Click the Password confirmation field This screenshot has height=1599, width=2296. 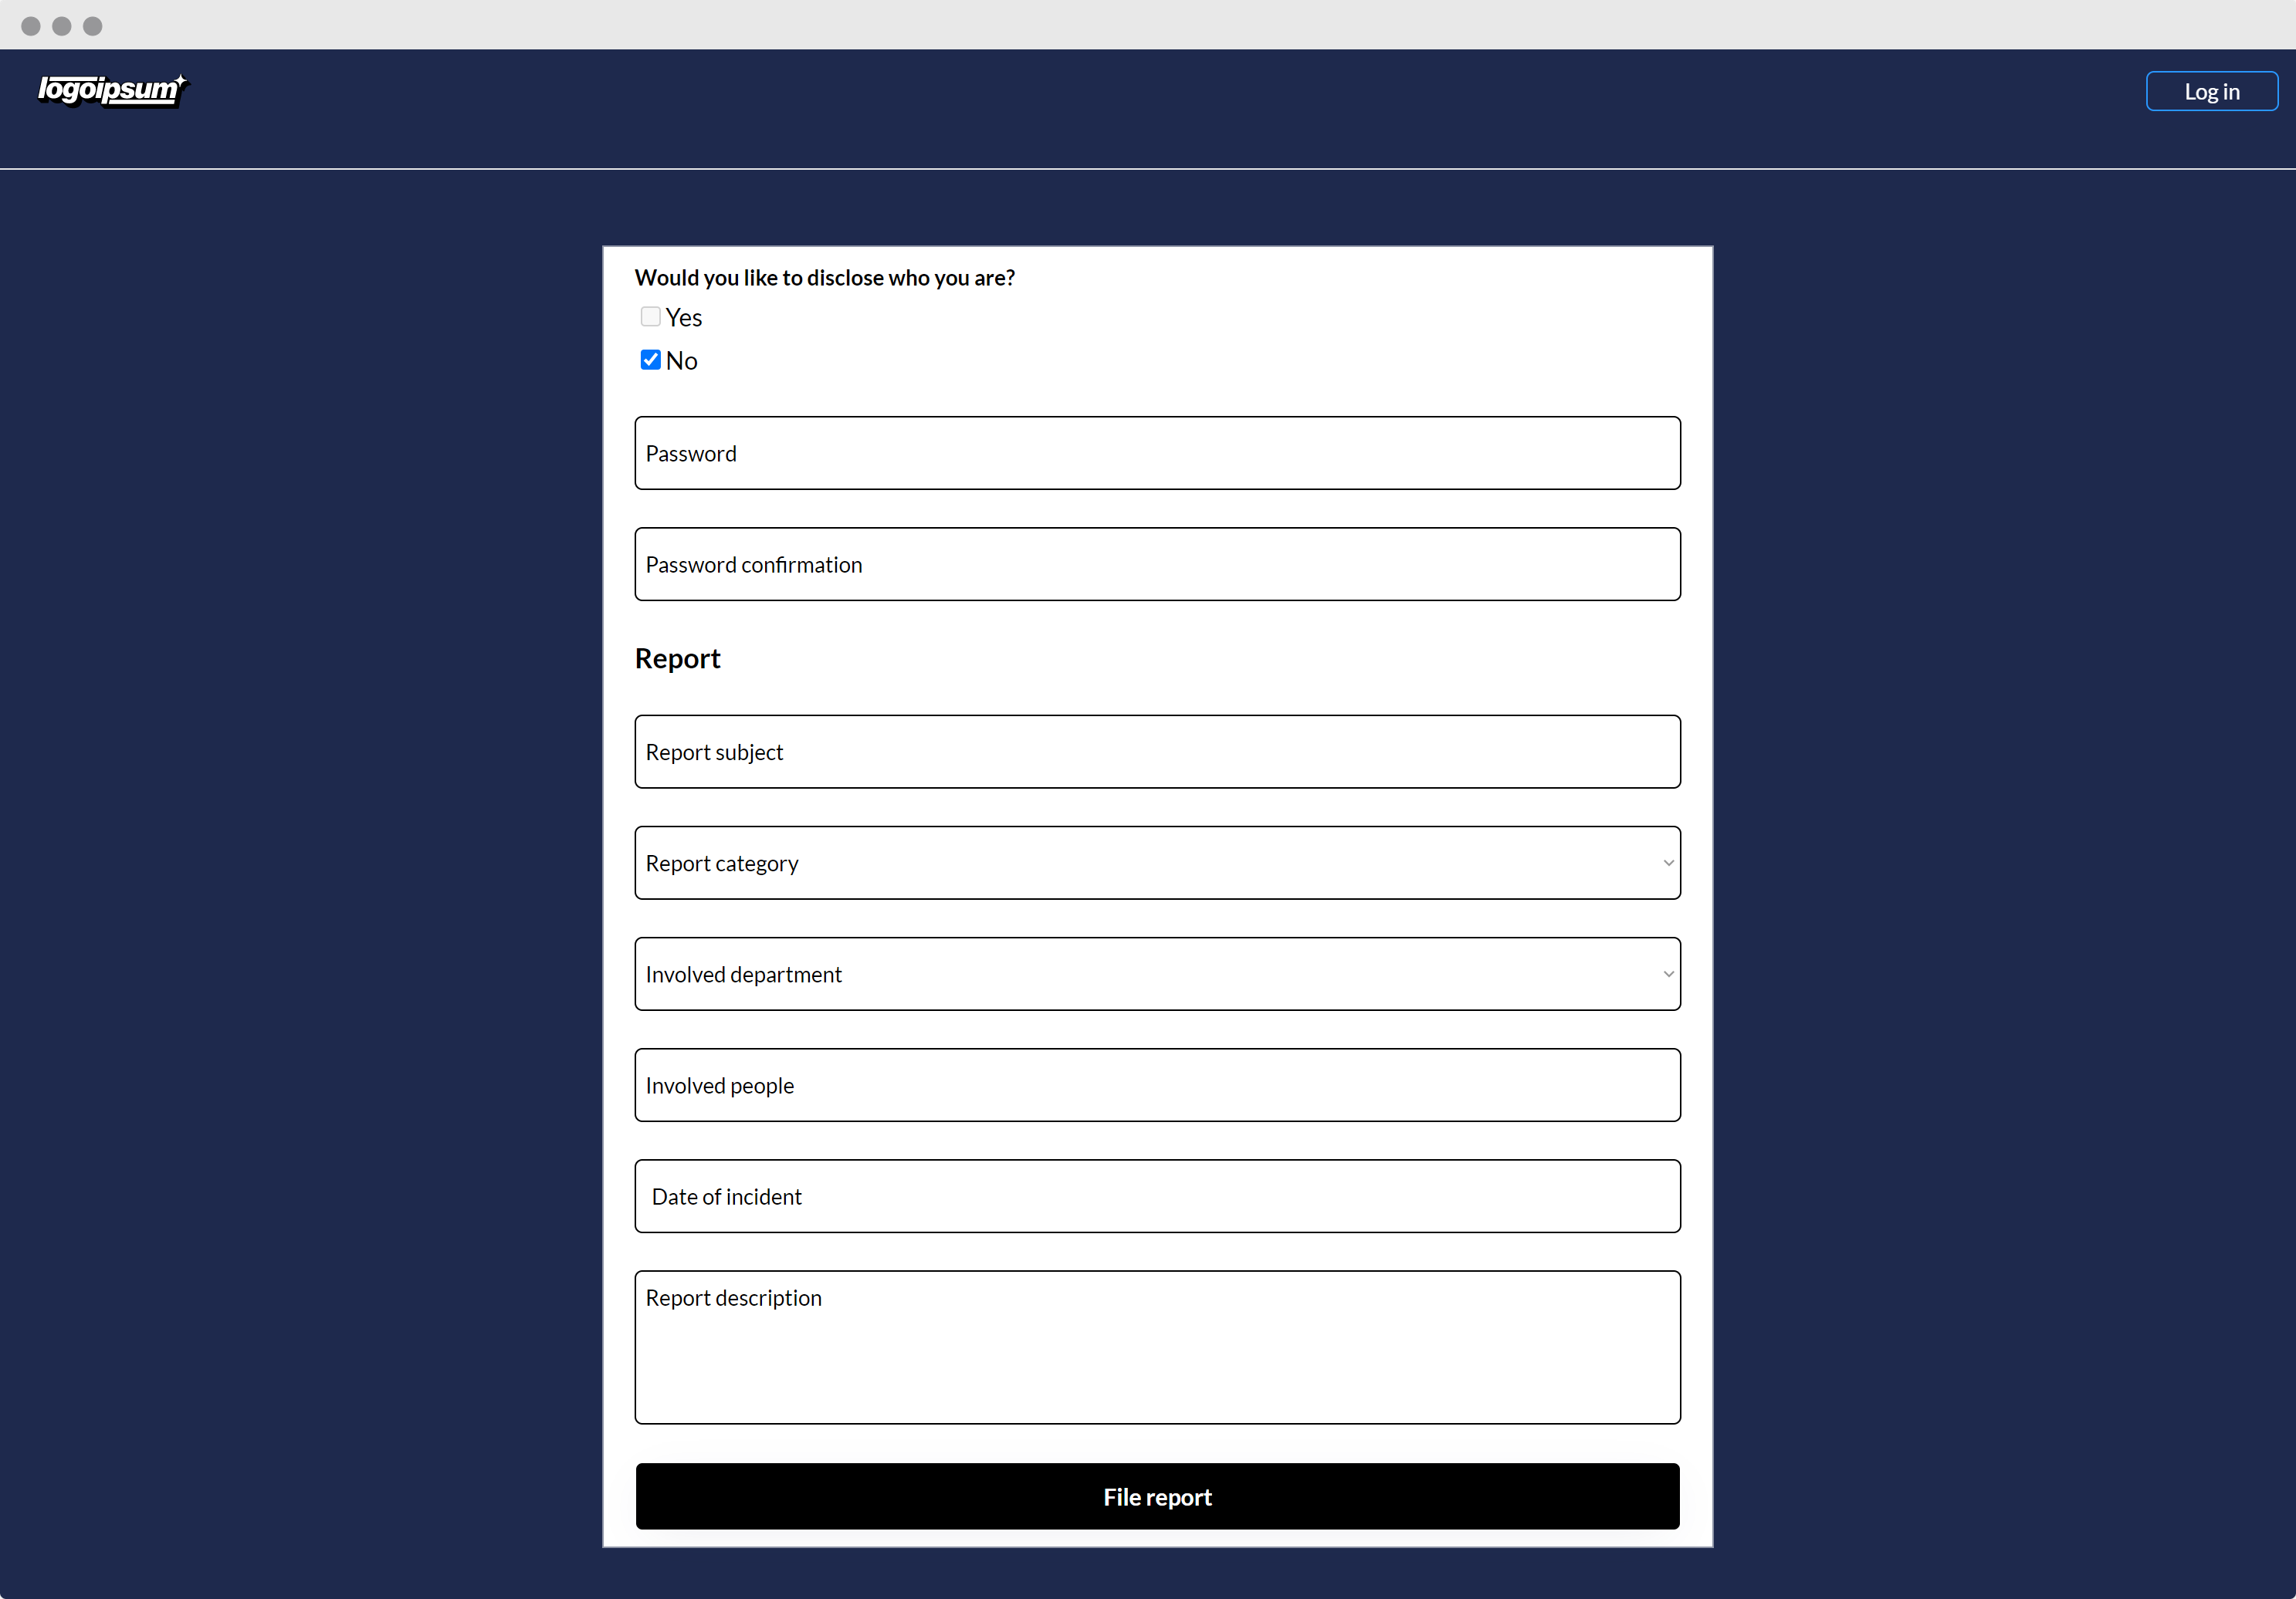pyautogui.click(x=1156, y=563)
